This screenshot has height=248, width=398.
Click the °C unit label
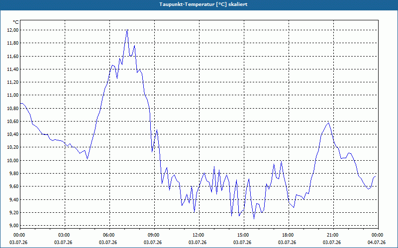(16, 22)
